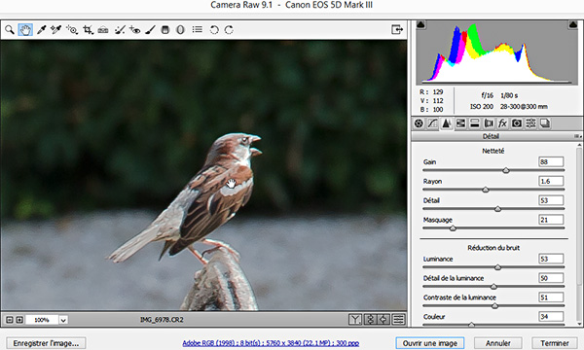Image resolution: width=584 pixels, height=350 pixels.
Task: Select the Zoom tool
Action: [10, 30]
